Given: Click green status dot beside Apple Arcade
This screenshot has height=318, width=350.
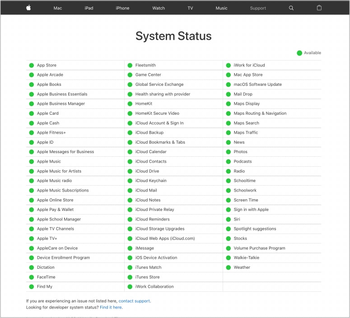Looking at the screenshot, I should click(x=32, y=75).
